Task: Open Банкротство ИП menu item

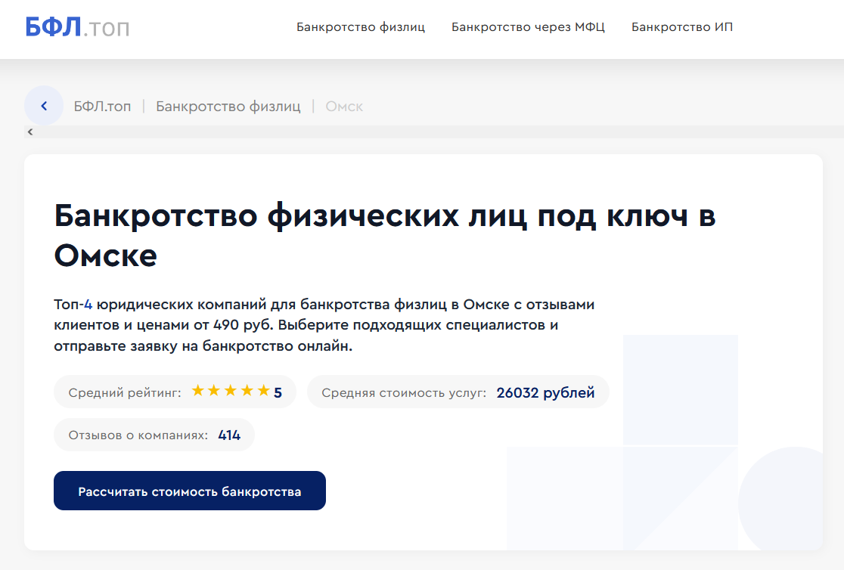Action: click(x=682, y=27)
